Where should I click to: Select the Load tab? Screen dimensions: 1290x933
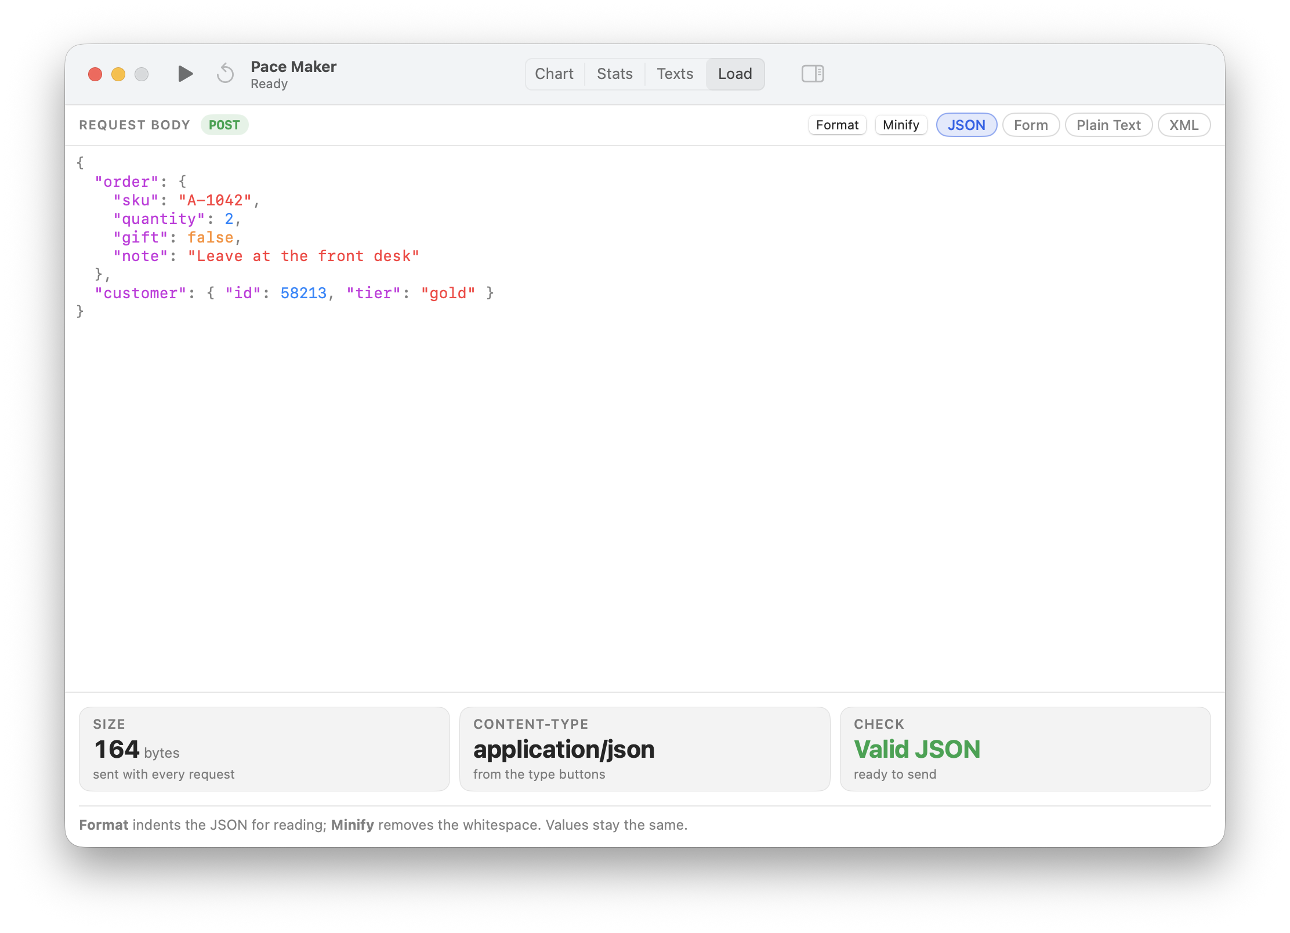coord(735,74)
